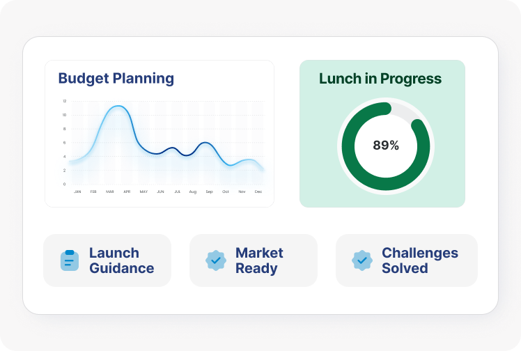
Task: Click the Nov label on chart axis
Action: tap(242, 192)
